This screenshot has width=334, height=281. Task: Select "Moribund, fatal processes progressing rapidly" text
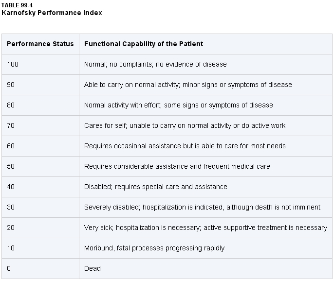(154, 248)
